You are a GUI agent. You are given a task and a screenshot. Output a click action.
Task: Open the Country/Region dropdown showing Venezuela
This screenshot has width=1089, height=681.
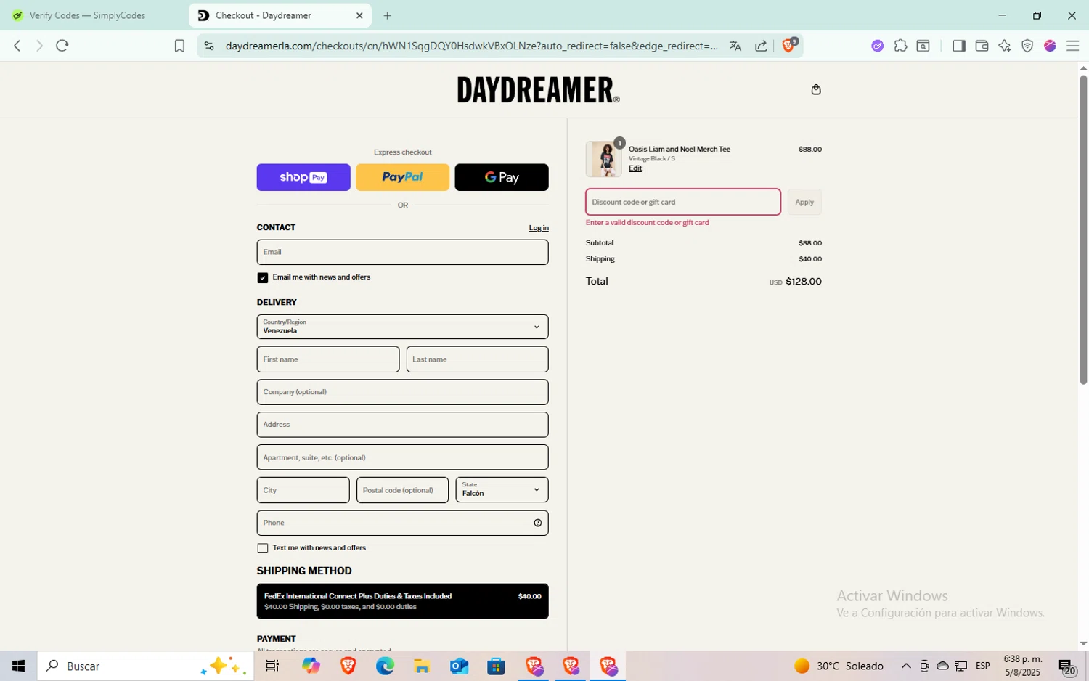pyautogui.click(x=402, y=327)
